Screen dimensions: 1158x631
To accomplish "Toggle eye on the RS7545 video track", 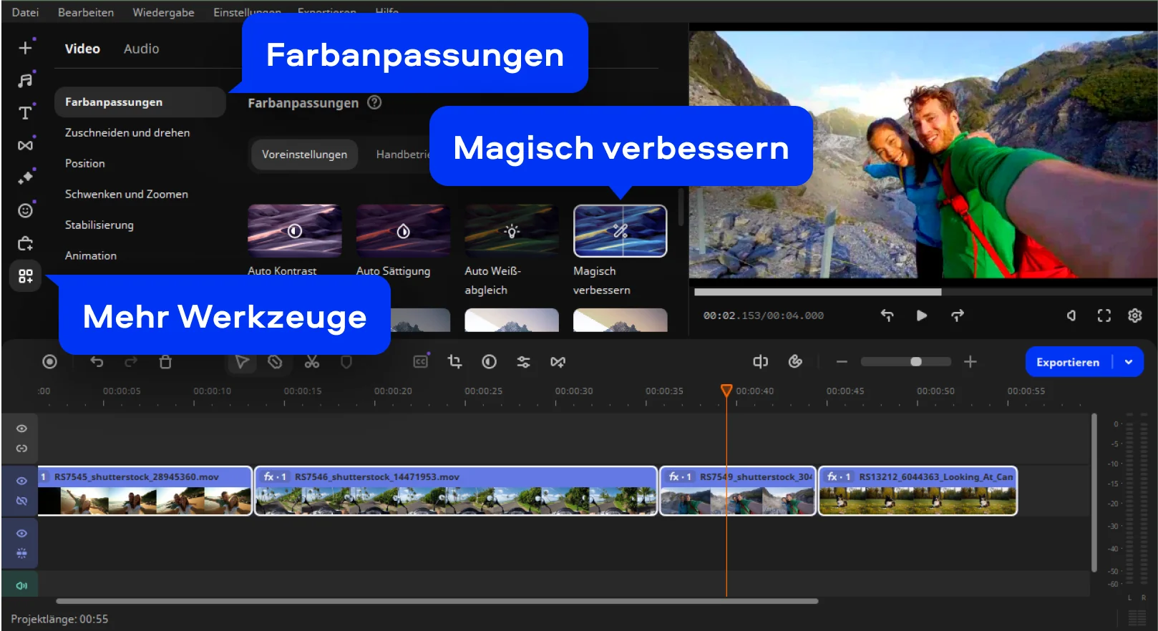I will coord(21,481).
